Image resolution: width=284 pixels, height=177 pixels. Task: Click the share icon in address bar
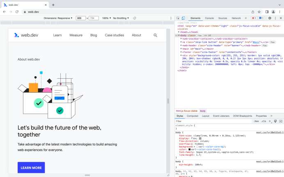[253, 12]
